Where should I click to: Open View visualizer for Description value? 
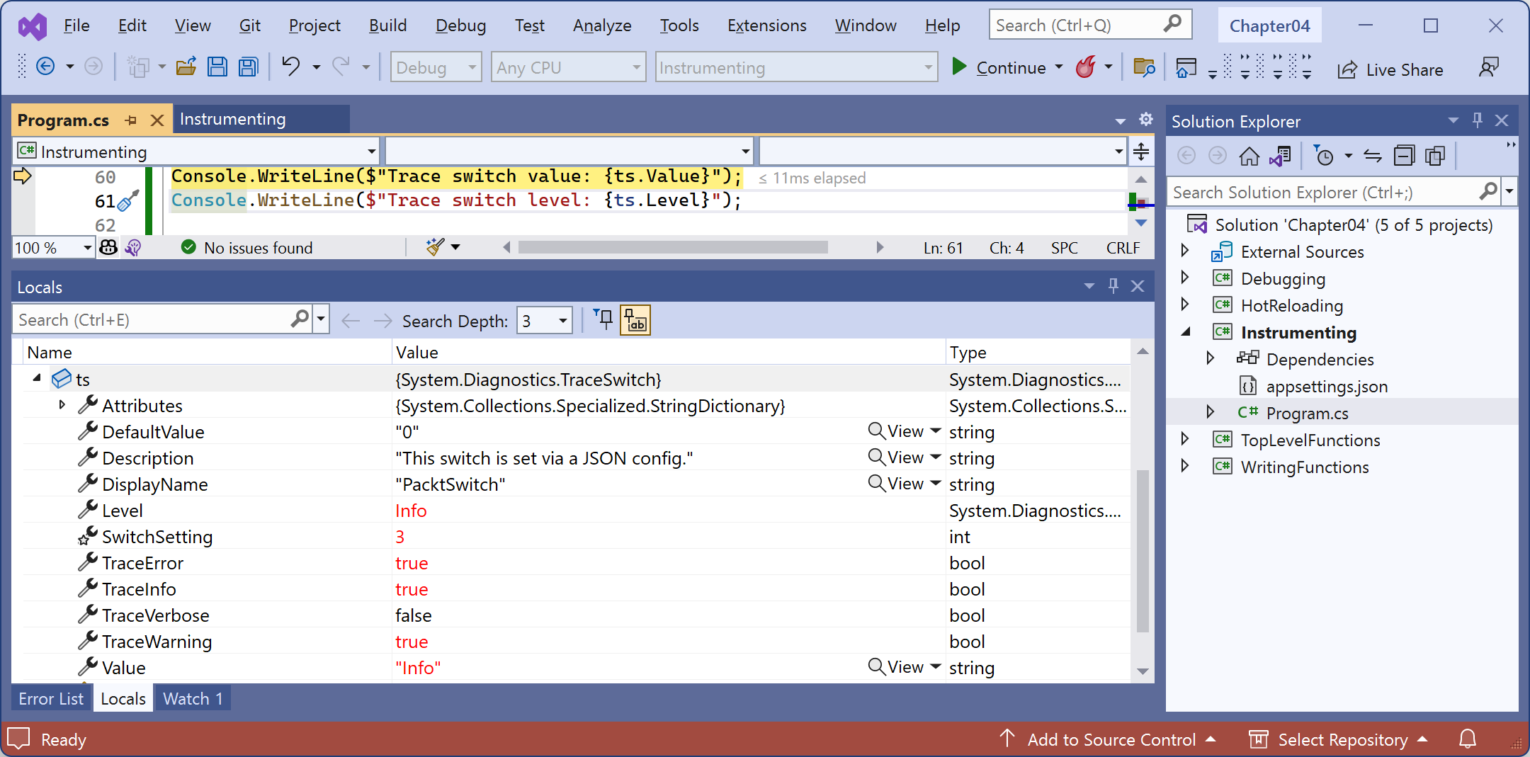(896, 457)
